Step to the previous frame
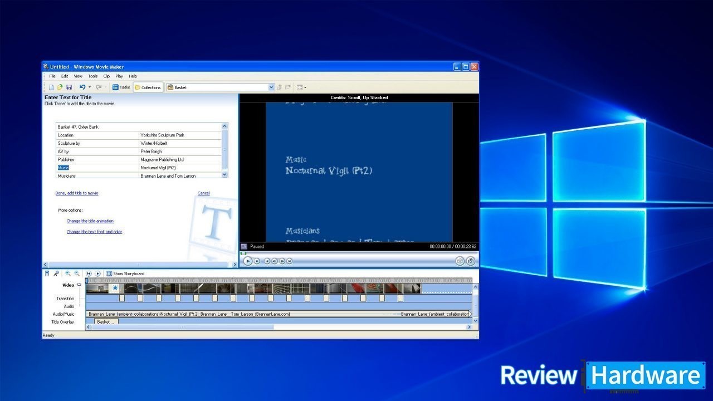 (275, 261)
